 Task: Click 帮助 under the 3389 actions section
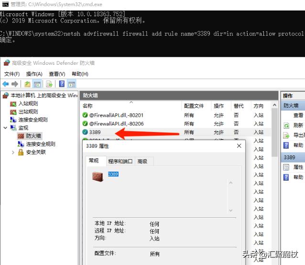(298, 177)
